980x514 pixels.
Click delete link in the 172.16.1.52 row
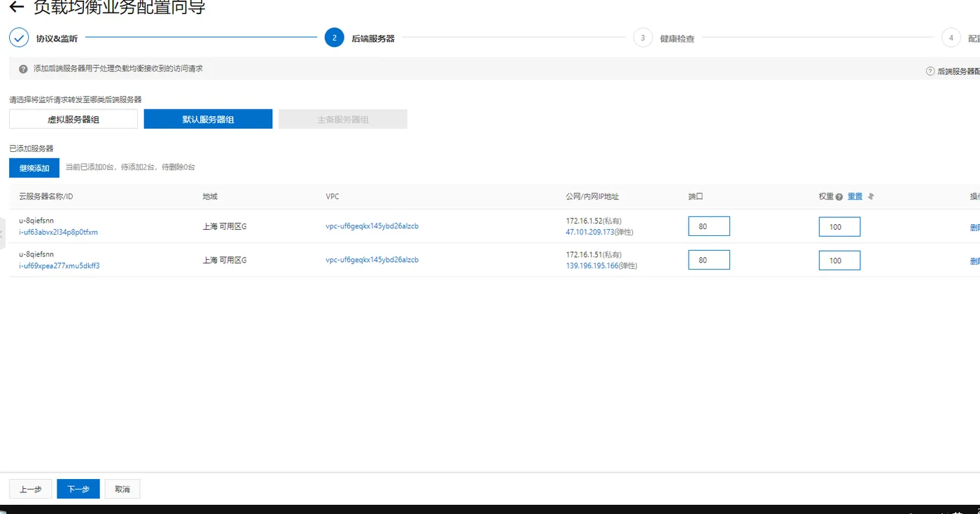[975, 227]
